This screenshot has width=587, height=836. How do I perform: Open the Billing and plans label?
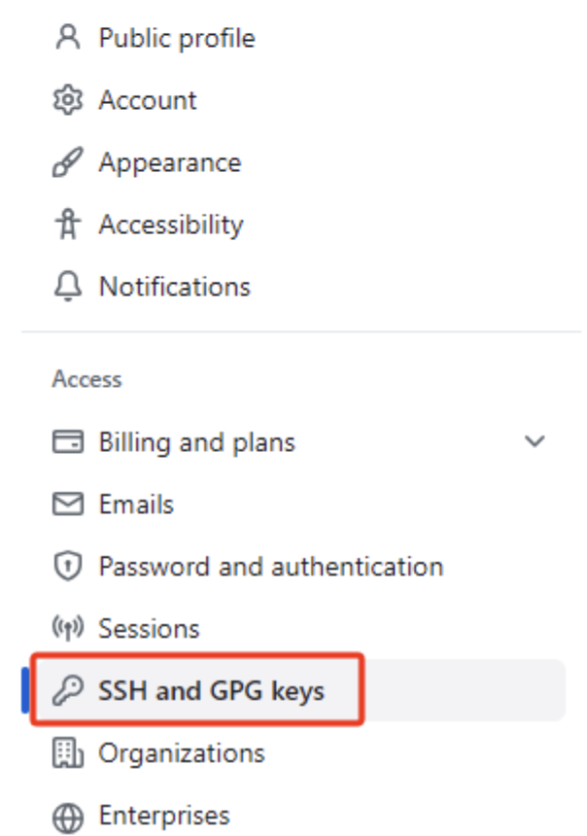[x=196, y=443]
